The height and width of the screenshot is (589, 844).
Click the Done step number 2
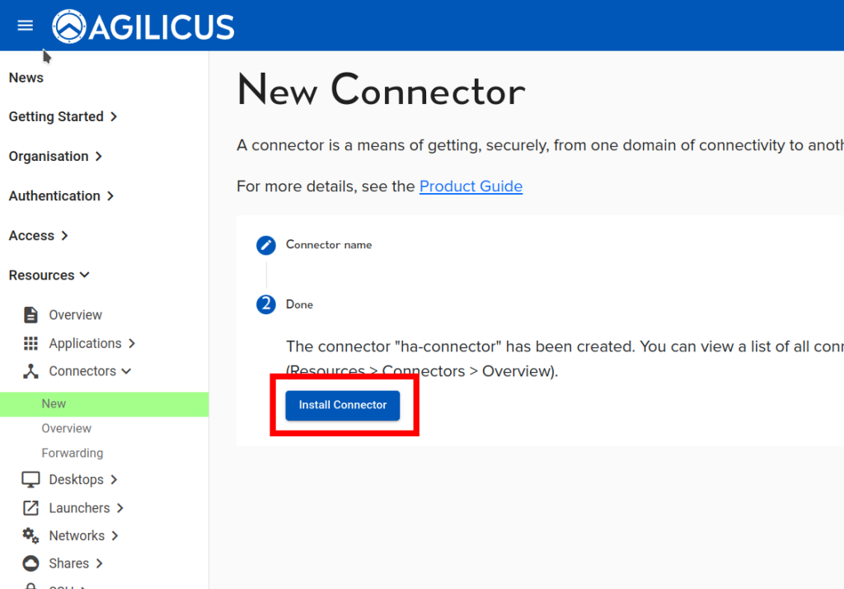click(x=265, y=304)
